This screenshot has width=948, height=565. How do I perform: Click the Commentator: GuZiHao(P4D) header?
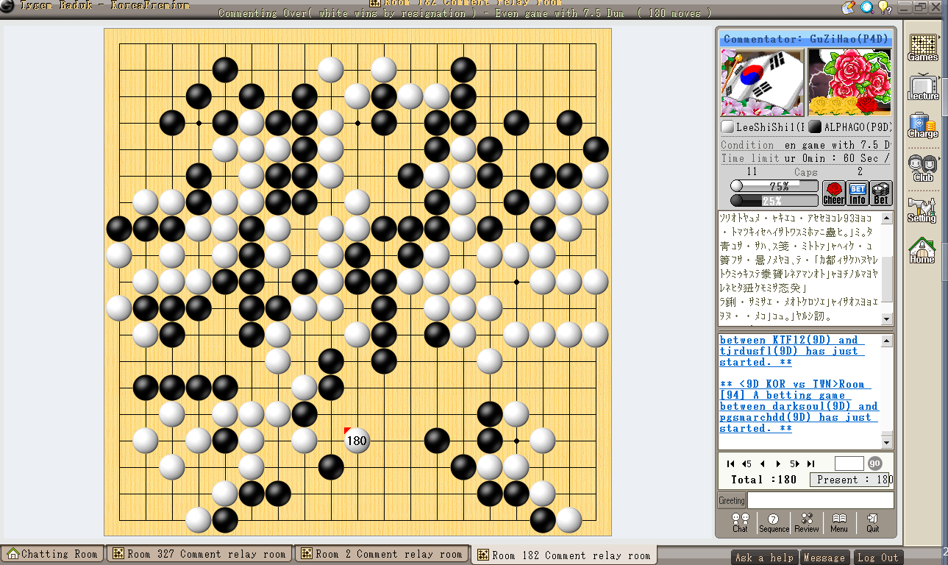tap(805, 39)
